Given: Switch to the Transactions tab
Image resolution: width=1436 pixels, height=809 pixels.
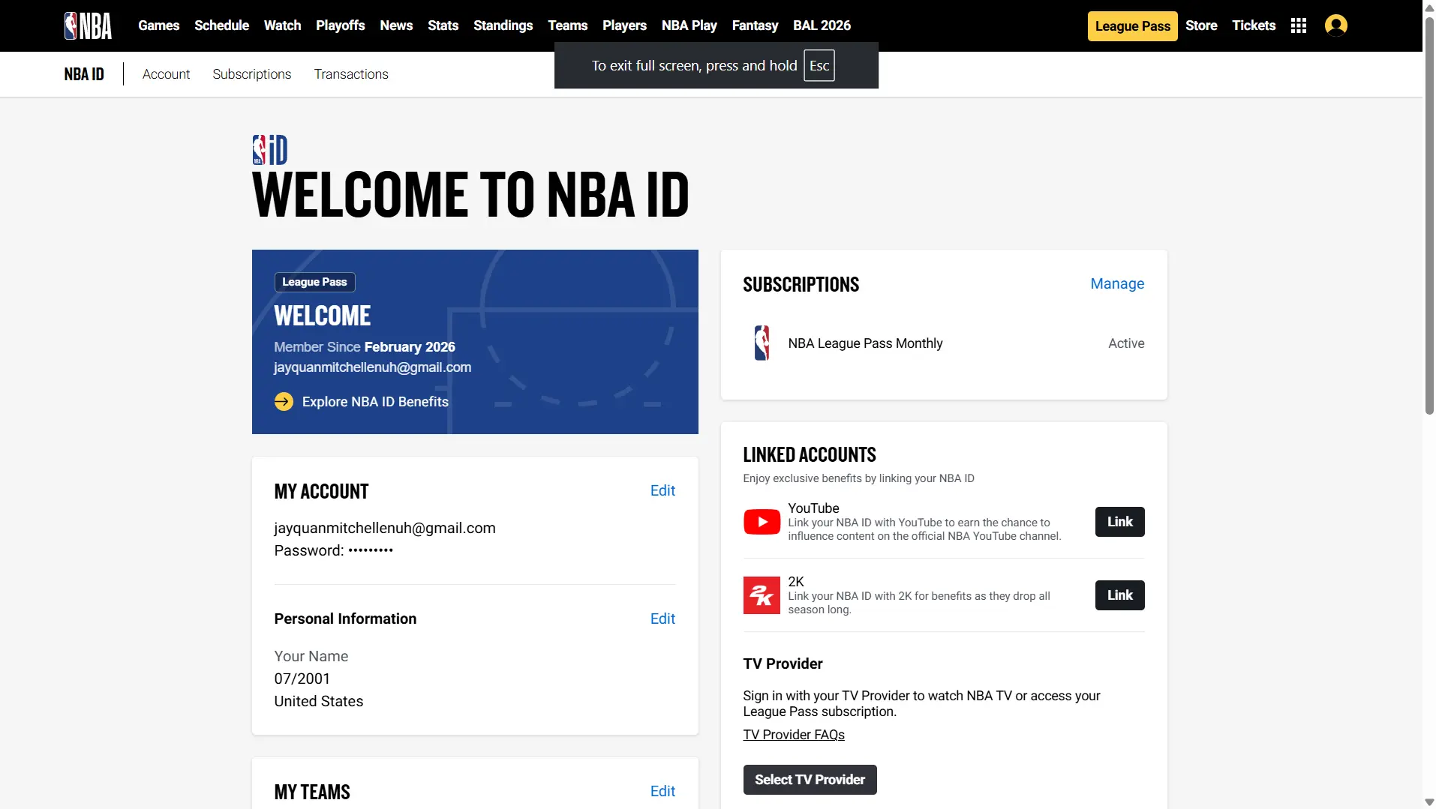Looking at the screenshot, I should point(351,74).
